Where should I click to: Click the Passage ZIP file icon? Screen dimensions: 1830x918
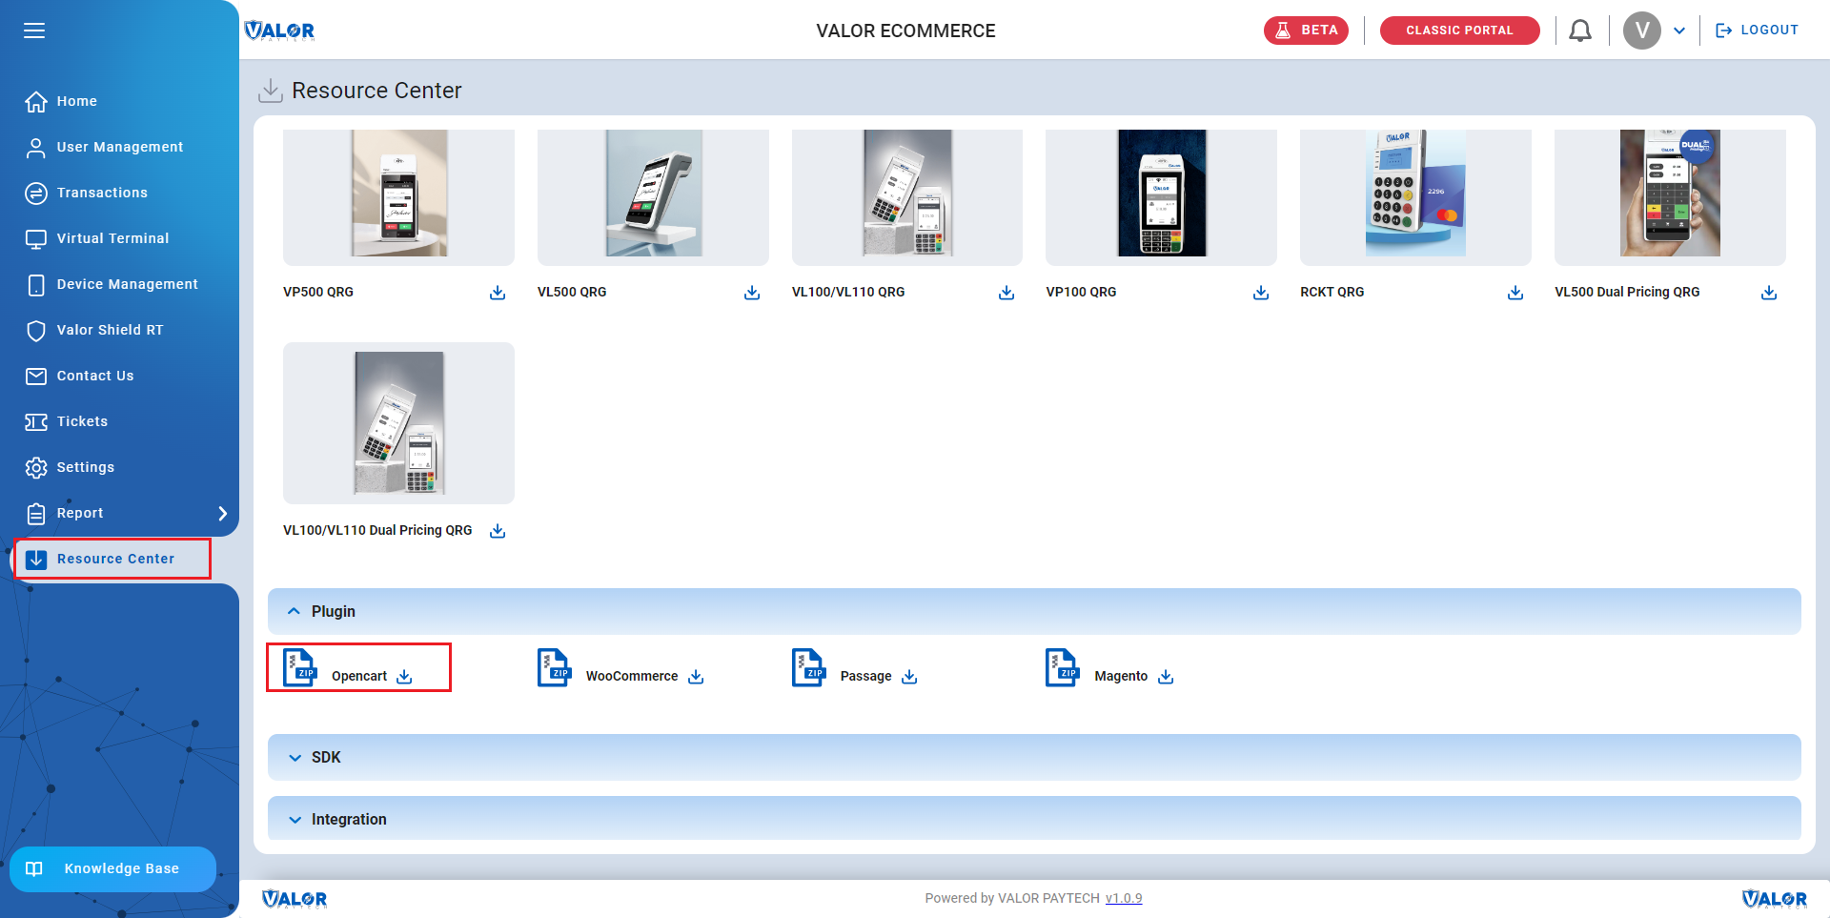[x=808, y=667]
